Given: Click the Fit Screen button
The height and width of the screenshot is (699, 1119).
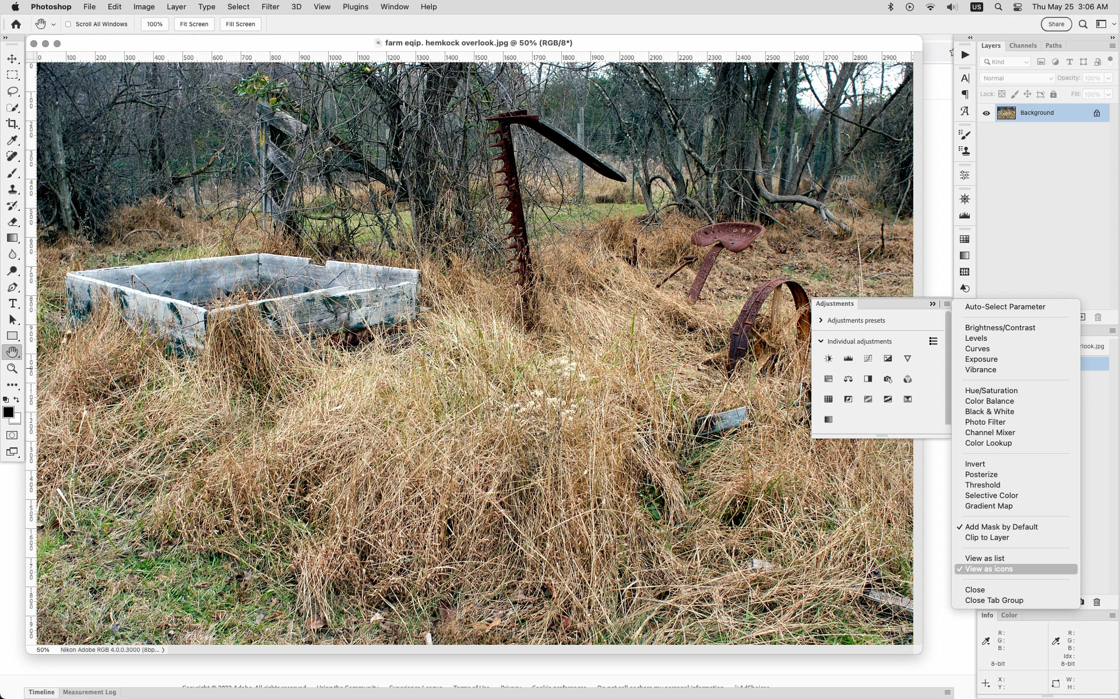Looking at the screenshot, I should [x=193, y=24].
